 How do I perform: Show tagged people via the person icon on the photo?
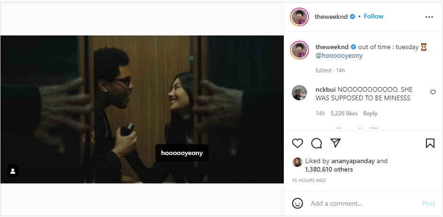[13, 171]
